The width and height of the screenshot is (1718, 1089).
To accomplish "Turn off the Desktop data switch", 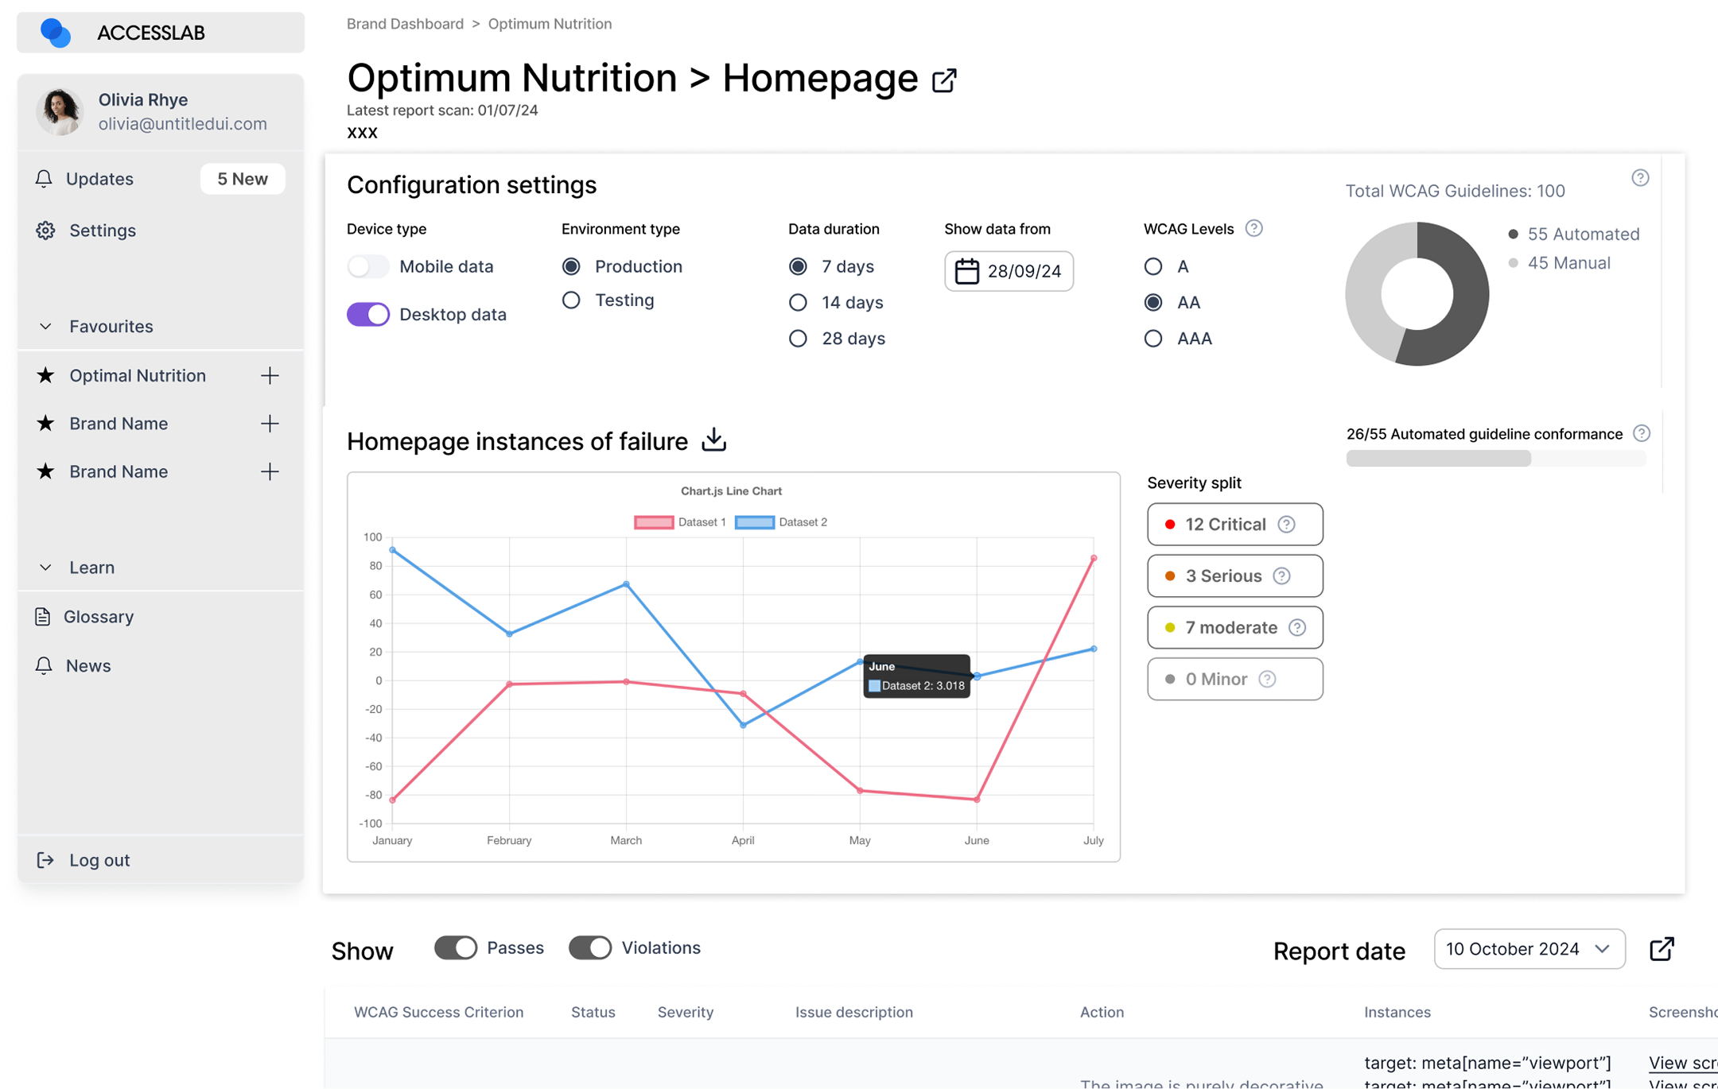I will tap(368, 315).
